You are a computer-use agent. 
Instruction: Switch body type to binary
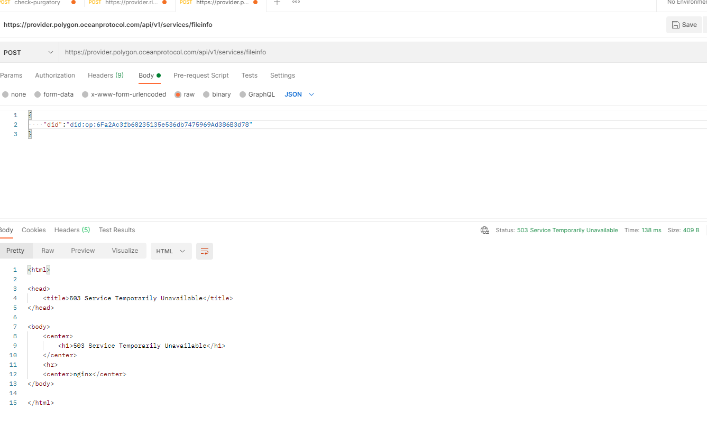pyautogui.click(x=206, y=94)
